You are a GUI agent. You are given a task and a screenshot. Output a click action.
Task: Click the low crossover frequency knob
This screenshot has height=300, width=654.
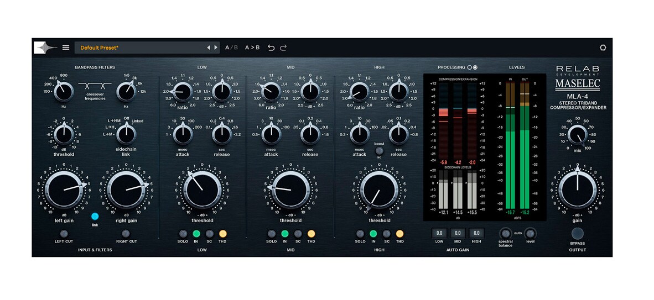pyautogui.click(x=64, y=91)
